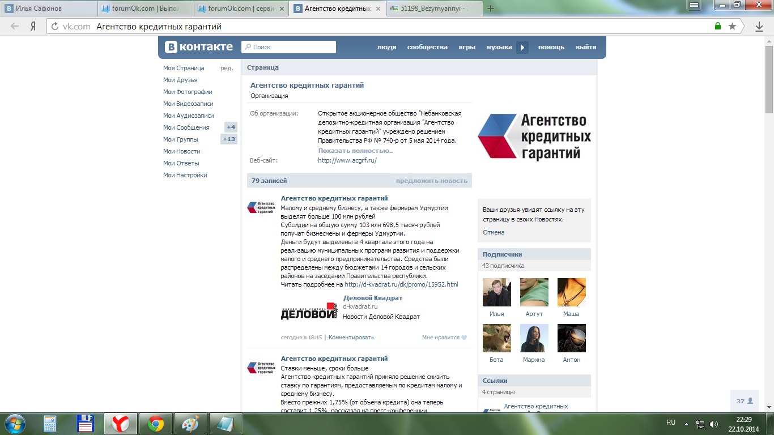Open Paint from the taskbar

point(190,424)
